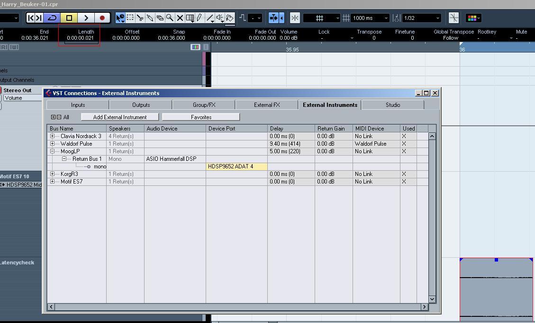Click the End value 0:00:36.021
This screenshot has height=323, width=535.
(35, 38)
